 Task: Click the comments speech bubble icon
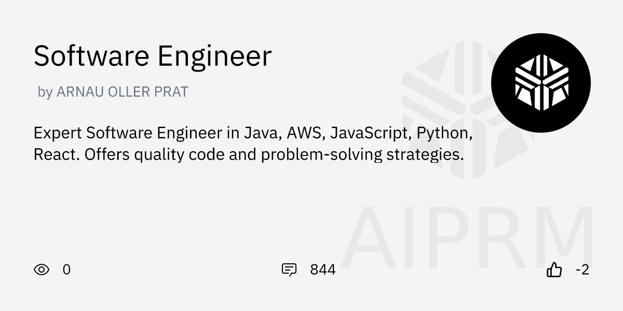pos(289,270)
